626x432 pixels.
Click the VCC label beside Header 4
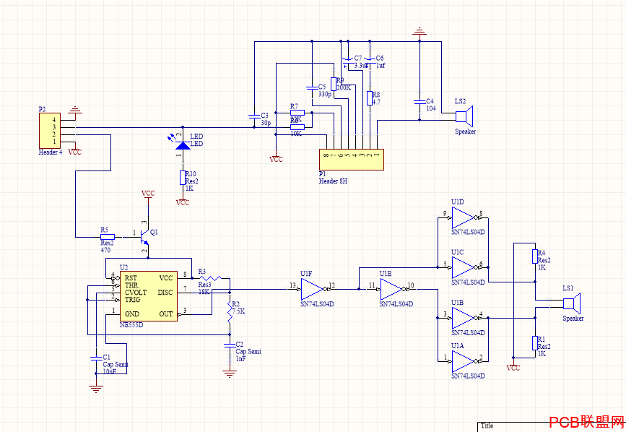point(74,152)
